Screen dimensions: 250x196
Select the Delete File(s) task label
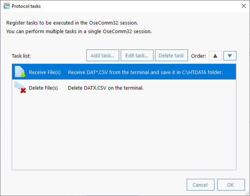[43, 88]
